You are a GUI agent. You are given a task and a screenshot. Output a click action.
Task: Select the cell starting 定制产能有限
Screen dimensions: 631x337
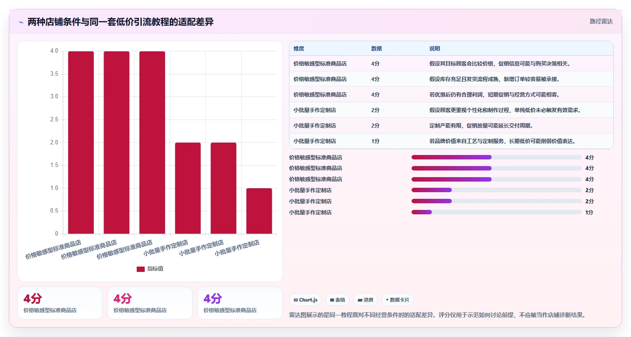click(x=519, y=126)
